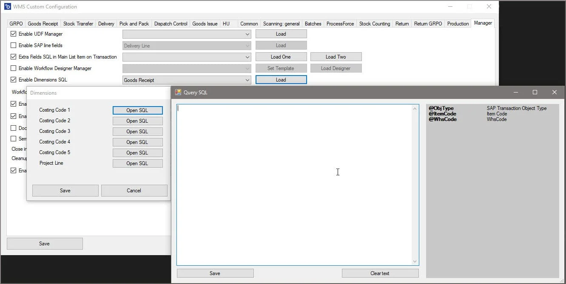566x284 pixels.
Task: Click the Query SQL window icon
Action: [178, 92]
